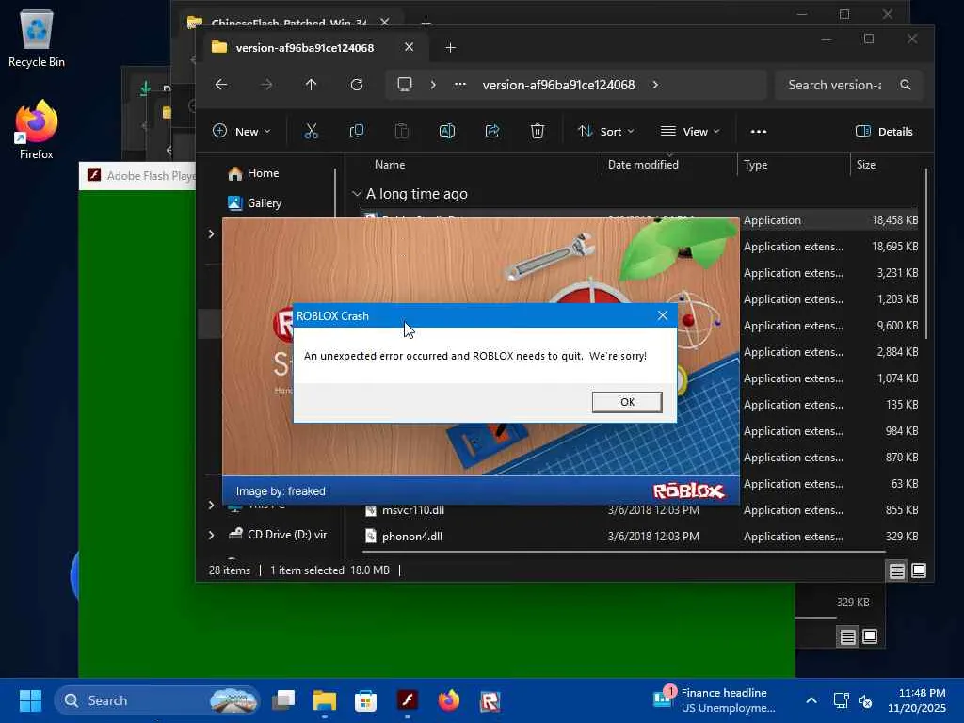Close the version-af96ba91ce124068 tab
The width and height of the screenshot is (964, 723).
click(x=409, y=47)
